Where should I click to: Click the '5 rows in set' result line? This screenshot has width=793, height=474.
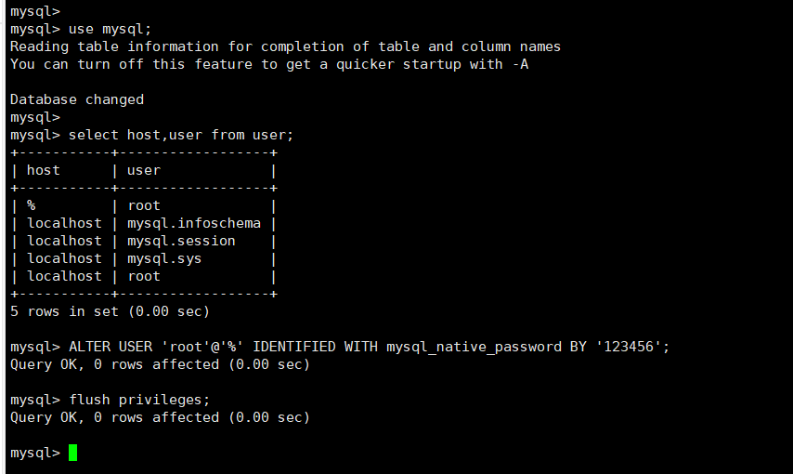[x=110, y=311]
